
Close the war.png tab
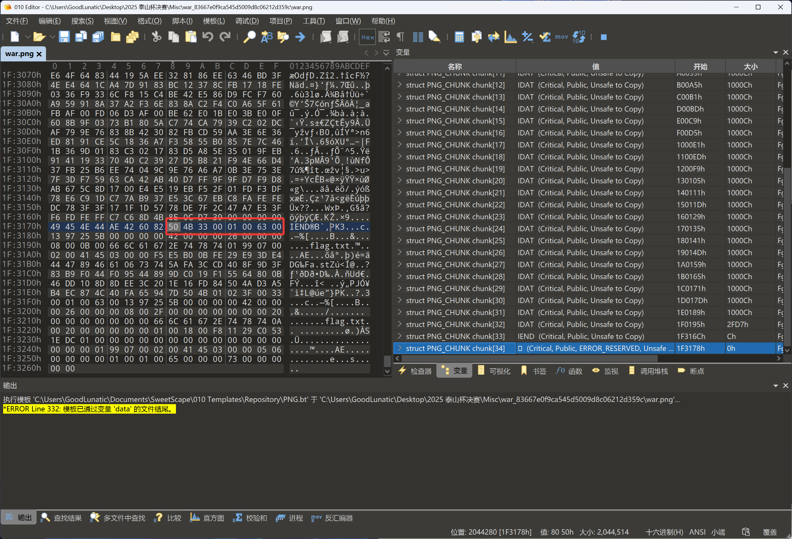pos(39,54)
